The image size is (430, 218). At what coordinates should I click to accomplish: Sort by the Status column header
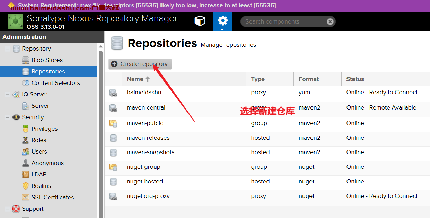tap(386, 79)
